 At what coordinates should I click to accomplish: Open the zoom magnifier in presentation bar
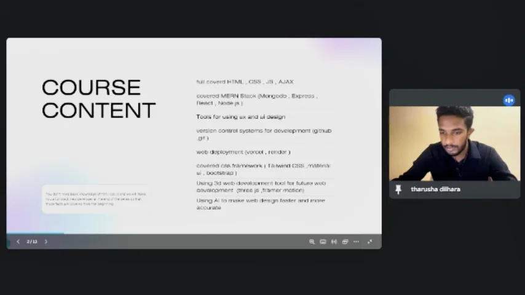pyautogui.click(x=312, y=242)
